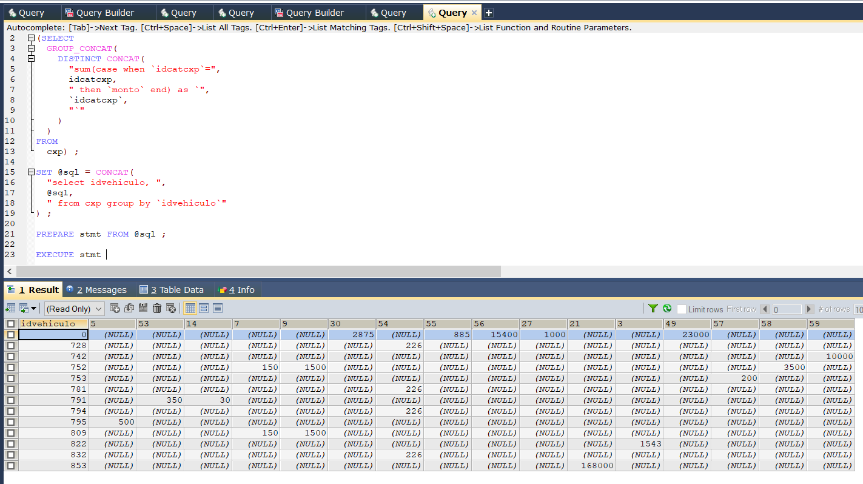Check the row checkbox for idvehiculo 791
Screen dimensions: 863x484
pyautogui.click(x=11, y=400)
